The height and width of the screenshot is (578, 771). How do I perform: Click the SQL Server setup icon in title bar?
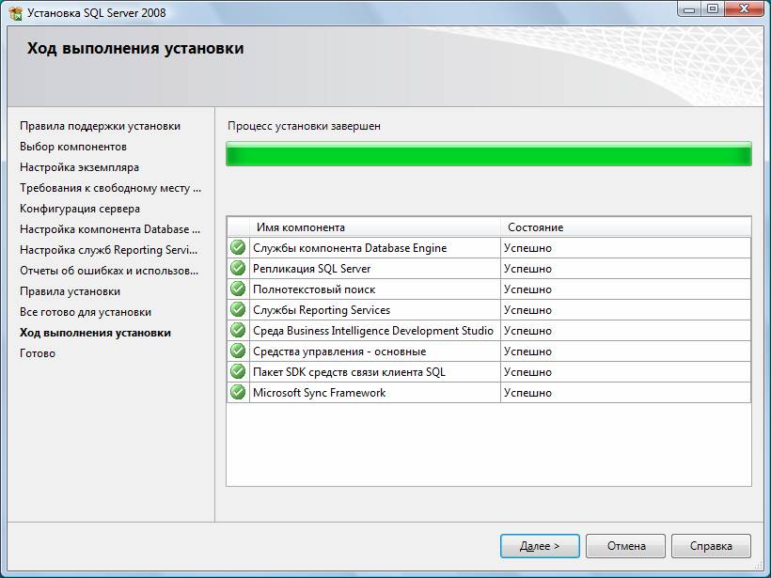(x=15, y=11)
